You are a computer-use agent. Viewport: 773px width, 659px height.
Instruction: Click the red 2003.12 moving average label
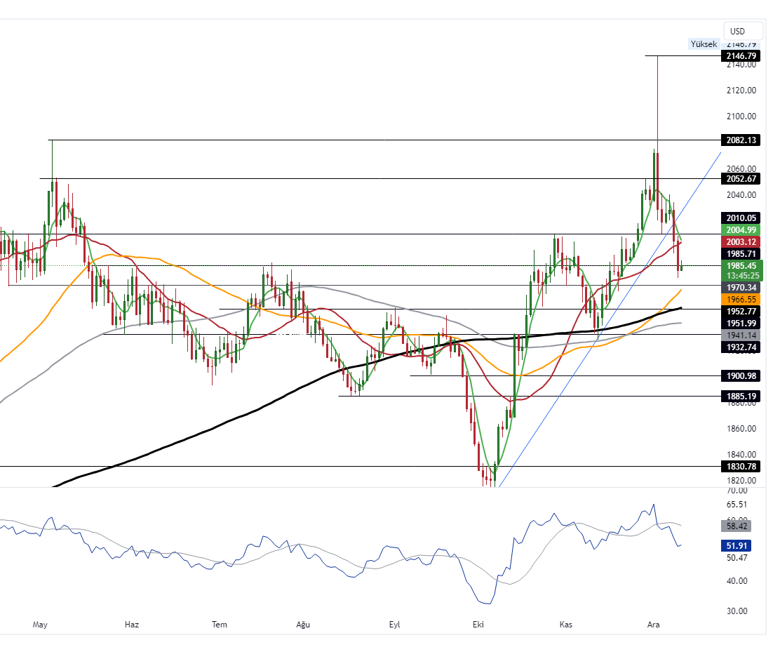point(741,241)
